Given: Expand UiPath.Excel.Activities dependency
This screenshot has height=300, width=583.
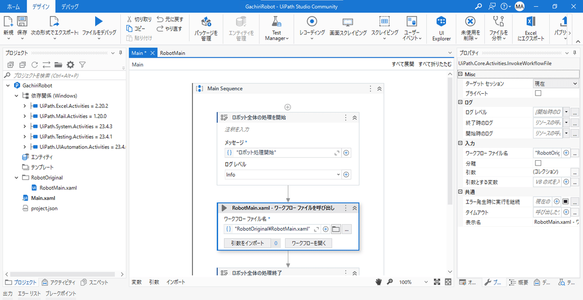Looking at the screenshot, I should pyautogui.click(x=25, y=106).
